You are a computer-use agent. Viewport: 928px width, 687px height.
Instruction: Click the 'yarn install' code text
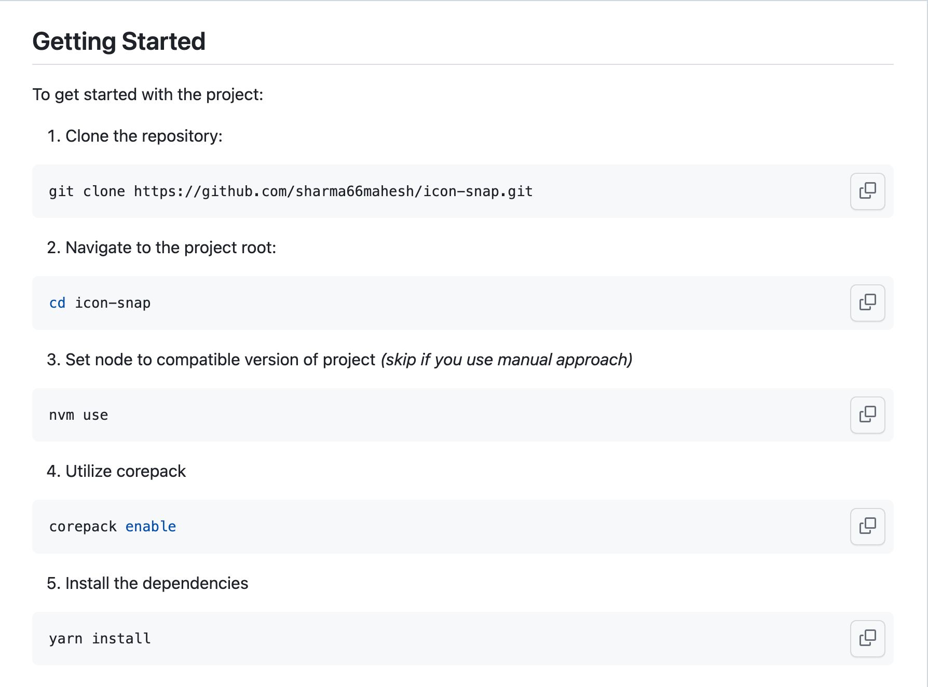(x=100, y=639)
